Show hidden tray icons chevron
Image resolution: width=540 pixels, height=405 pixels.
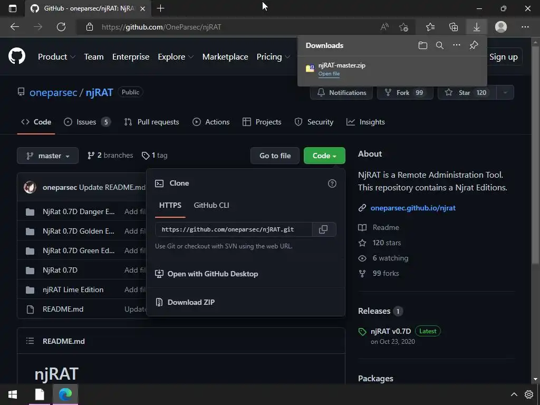[x=514, y=394]
